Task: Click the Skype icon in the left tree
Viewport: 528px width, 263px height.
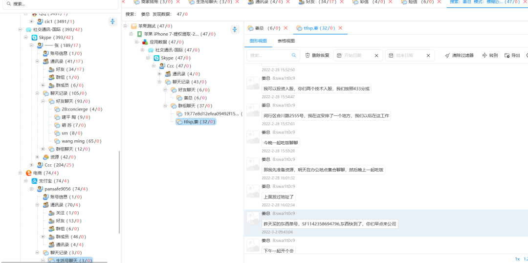Action: 34,37
